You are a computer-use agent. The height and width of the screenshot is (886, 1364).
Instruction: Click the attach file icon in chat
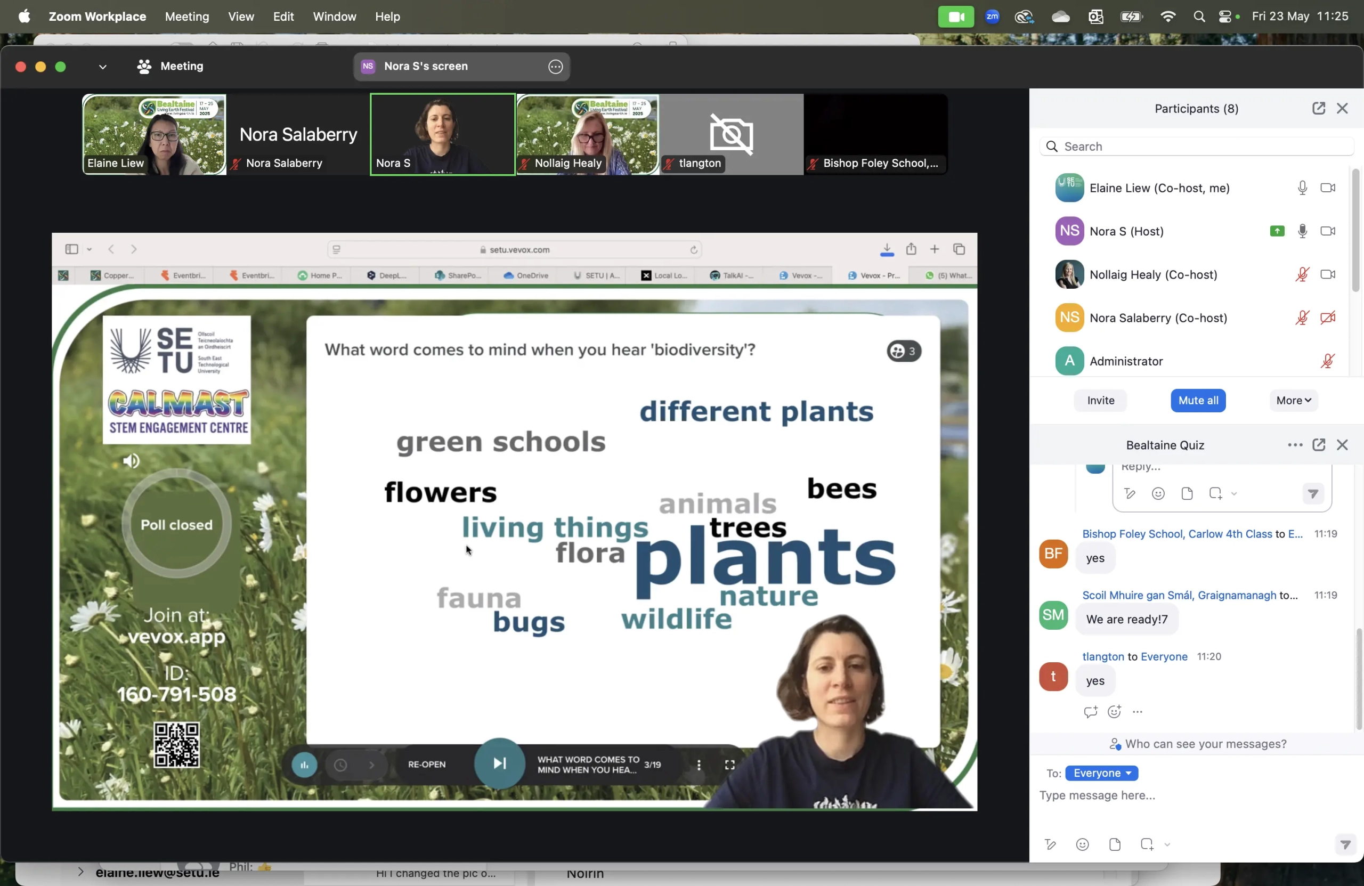(1114, 844)
